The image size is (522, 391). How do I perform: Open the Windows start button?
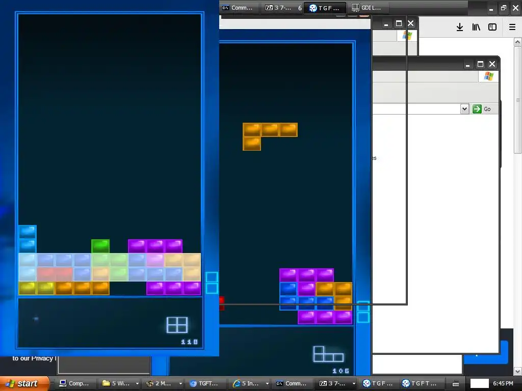point(24,383)
